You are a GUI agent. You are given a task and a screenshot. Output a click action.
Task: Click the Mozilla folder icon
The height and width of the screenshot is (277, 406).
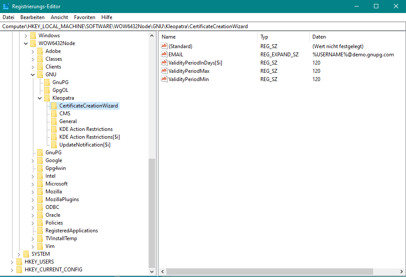40,192
